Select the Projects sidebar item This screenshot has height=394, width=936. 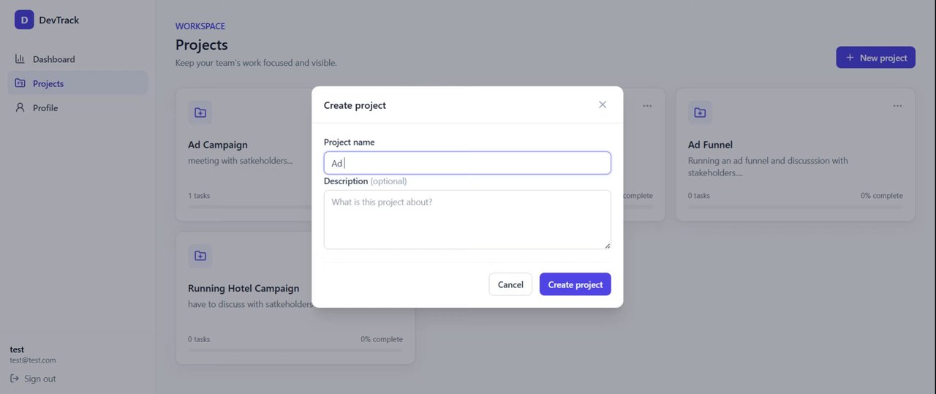78,83
